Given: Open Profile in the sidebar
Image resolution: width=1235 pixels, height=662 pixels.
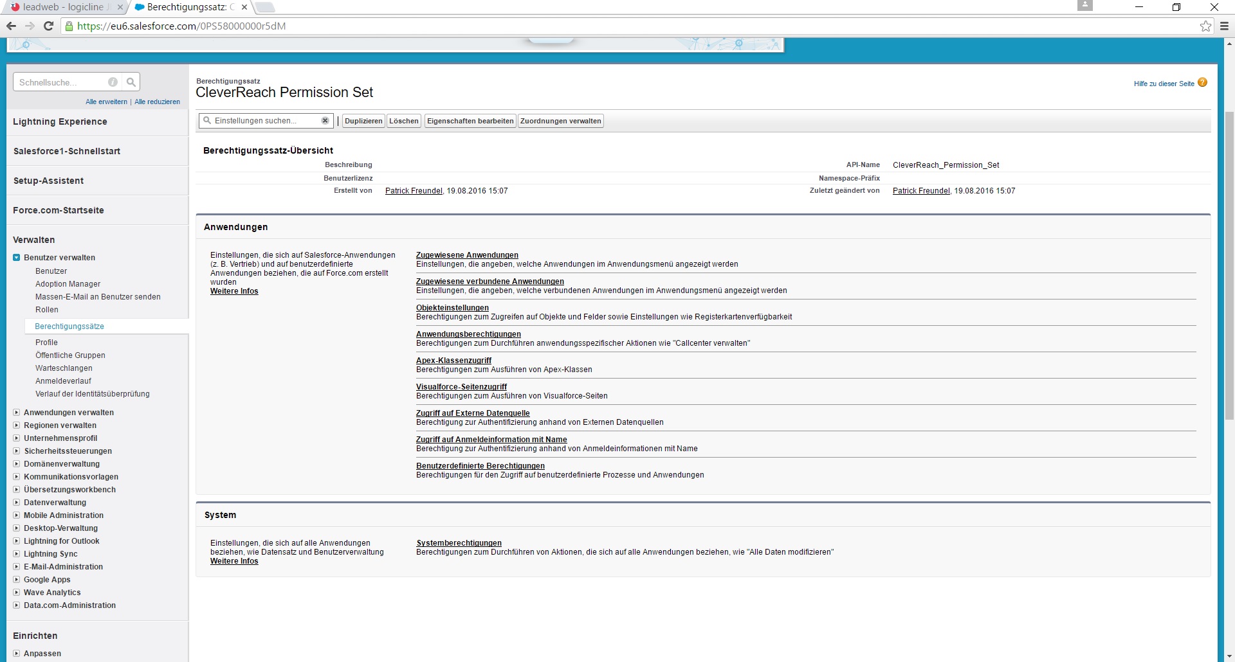Looking at the screenshot, I should pyautogui.click(x=46, y=343).
